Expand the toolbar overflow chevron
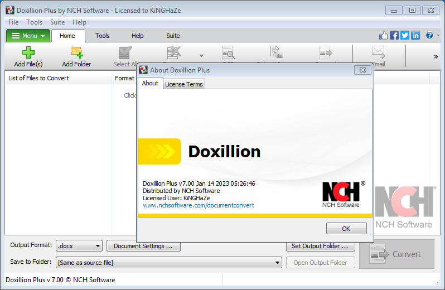 [436, 56]
